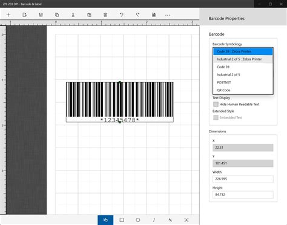The image size is (287, 225).
Task: Pick plain Code 39 symbology
Action: (x=243, y=67)
